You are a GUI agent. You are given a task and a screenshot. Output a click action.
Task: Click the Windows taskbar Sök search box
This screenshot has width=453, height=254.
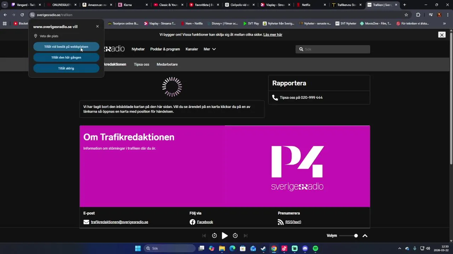170,248
